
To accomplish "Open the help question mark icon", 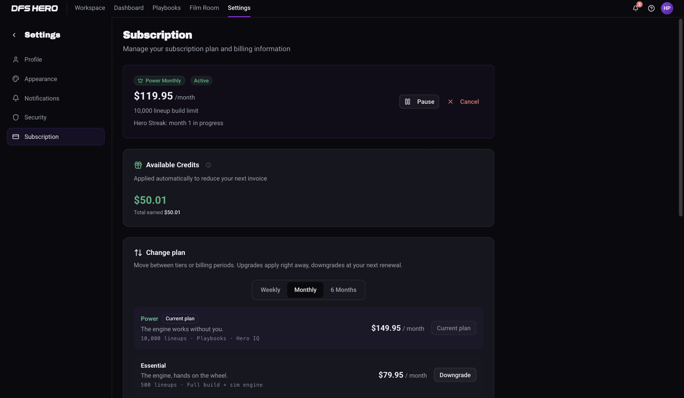I will pyautogui.click(x=651, y=8).
